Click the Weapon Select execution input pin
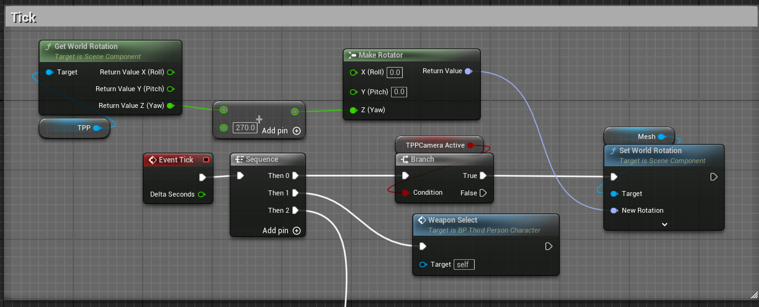Screen dimensions: 759x307 click(423, 246)
